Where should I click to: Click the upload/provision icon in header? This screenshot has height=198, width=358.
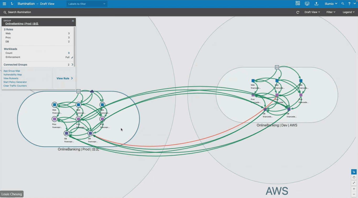click(316, 4)
